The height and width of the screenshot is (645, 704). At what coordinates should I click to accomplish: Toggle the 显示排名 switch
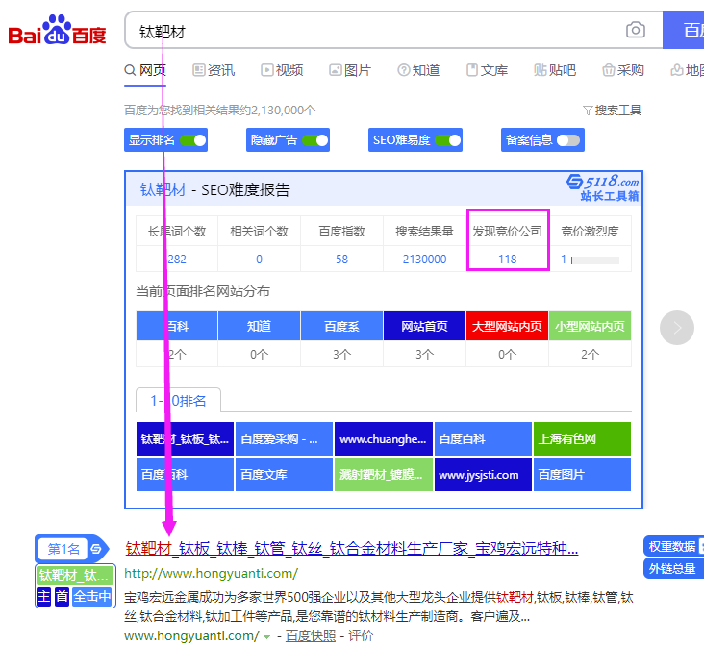pyautogui.click(x=193, y=140)
